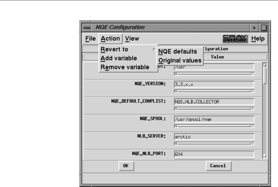Click the NQE_VERSION: label
This screenshot has height=187, width=278.
150,84
